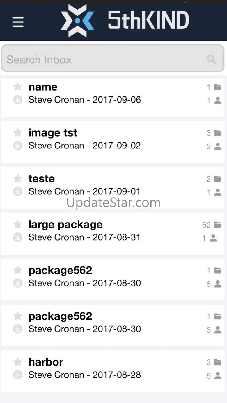Click the folder icon on 'harbor'
This screenshot has height=403, width=227.
click(217, 362)
